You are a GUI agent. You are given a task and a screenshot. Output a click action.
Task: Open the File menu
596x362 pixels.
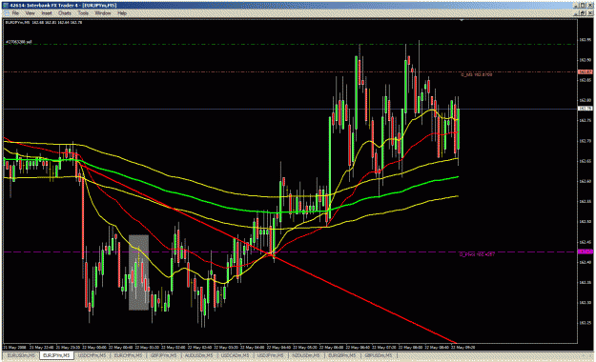[x=15, y=13]
